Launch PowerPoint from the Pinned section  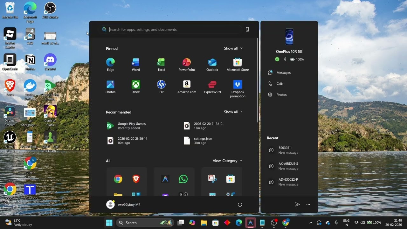coord(187,65)
